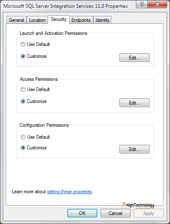Click the help question mark icon

[142, 4]
